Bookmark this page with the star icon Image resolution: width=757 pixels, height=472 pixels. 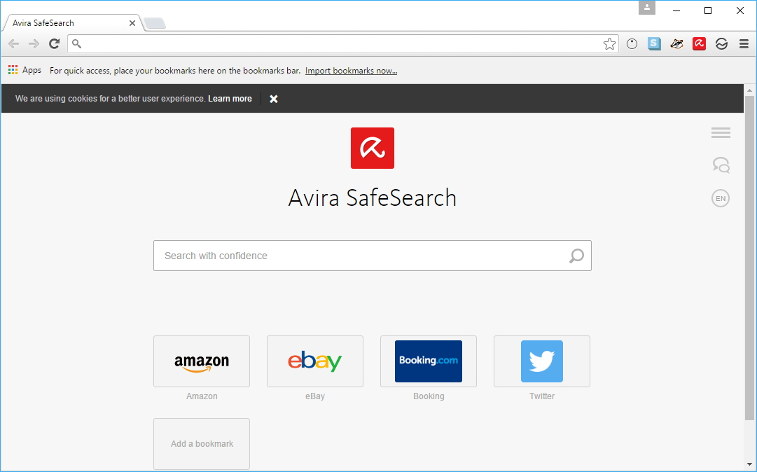(609, 44)
